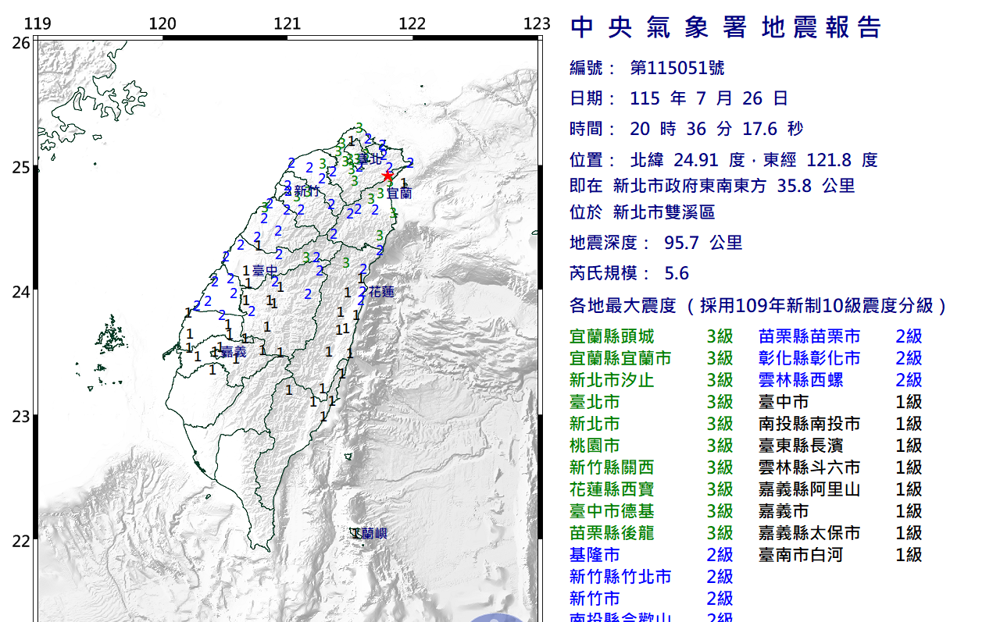Screen dimensions: 1000x622
Task: Click the 臺北市 row in intensity list
Action: pyautogui.click(x=652, y=402)
